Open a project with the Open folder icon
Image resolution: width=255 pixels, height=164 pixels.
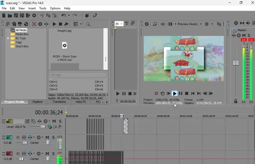pos(10,15)
